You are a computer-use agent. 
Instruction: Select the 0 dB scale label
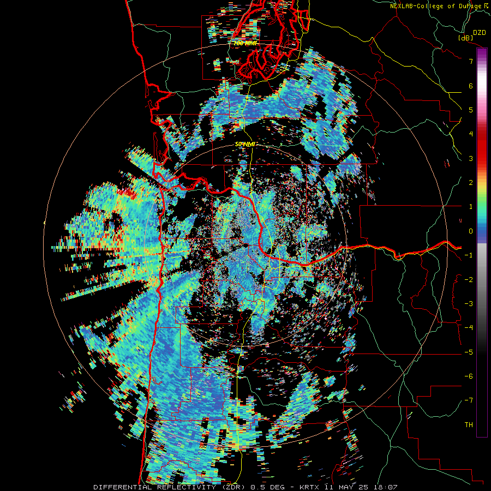pyautogui.click(x=471, y=231)
